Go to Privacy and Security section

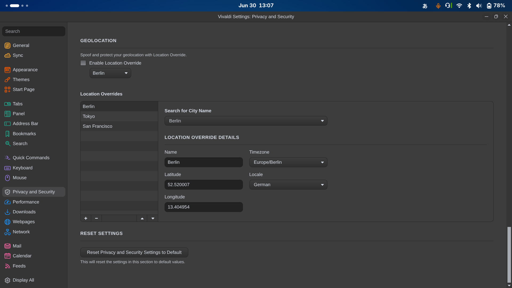(x=34, y=192)
